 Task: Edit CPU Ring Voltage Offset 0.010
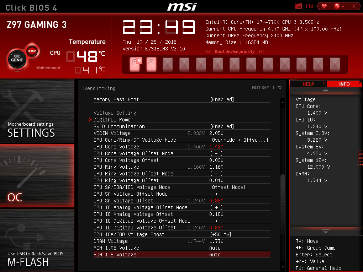click(x=216, y=180)
